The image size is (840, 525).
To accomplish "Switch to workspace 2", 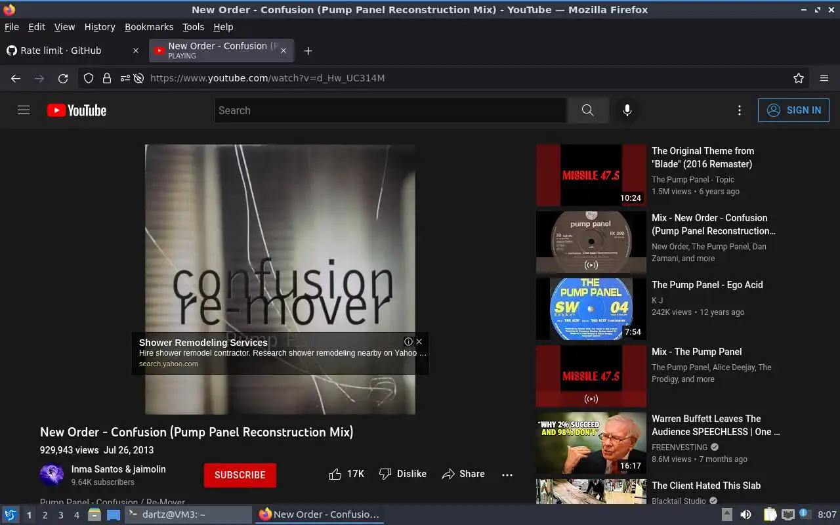I will (45, 515).
